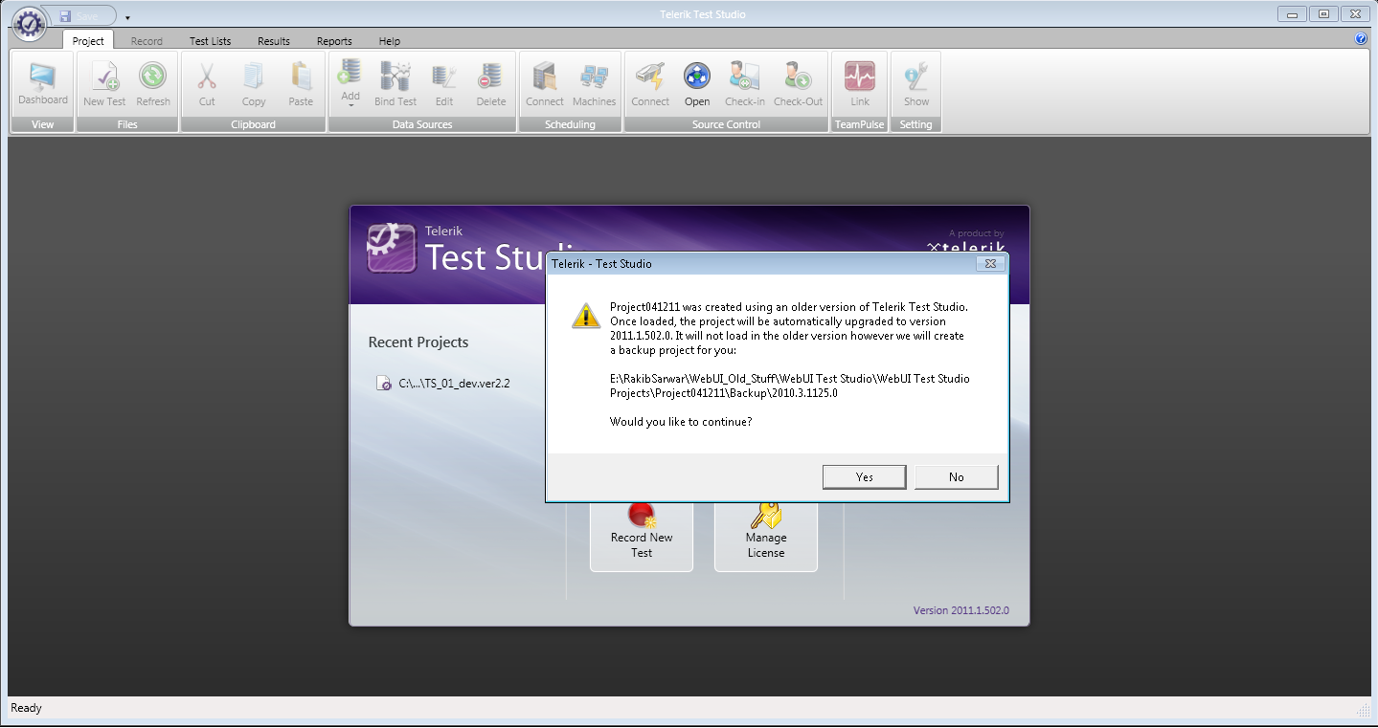Click the Recent Projects heading
Viewport: 1378px width, 728px height.
(418, 342)
